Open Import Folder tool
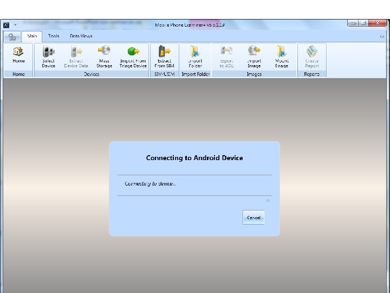This screenshot has height=293, width=390. pyautogui.click(x=196, y=57)
